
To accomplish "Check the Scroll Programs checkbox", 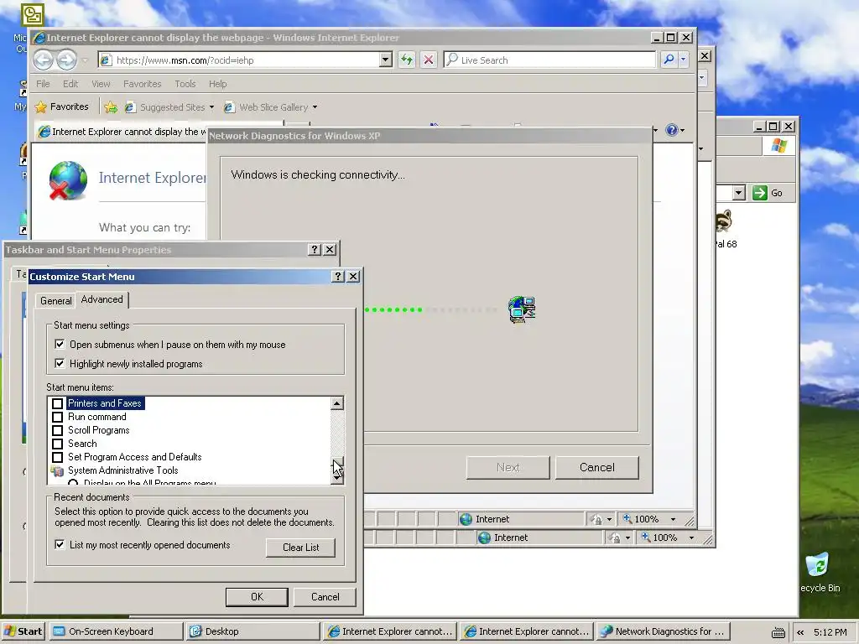I will pos(58,430).
